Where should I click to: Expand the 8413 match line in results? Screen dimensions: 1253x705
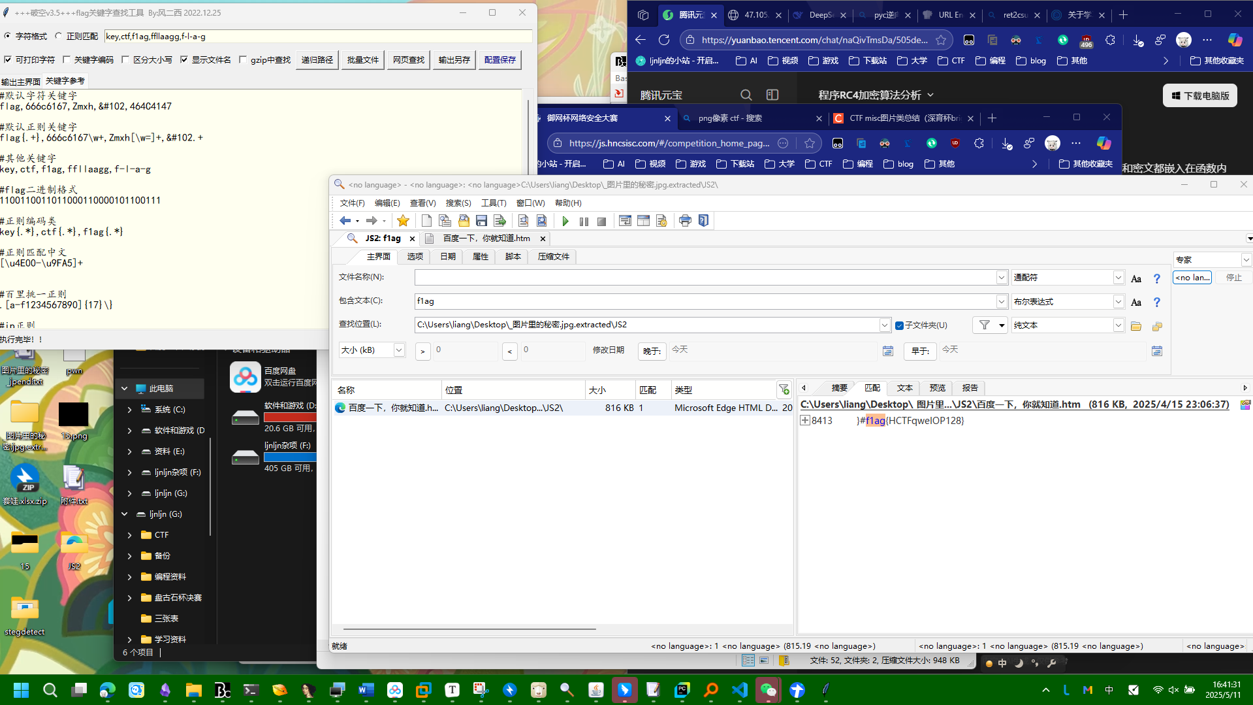pyautogui.click(x=805, y=421)
